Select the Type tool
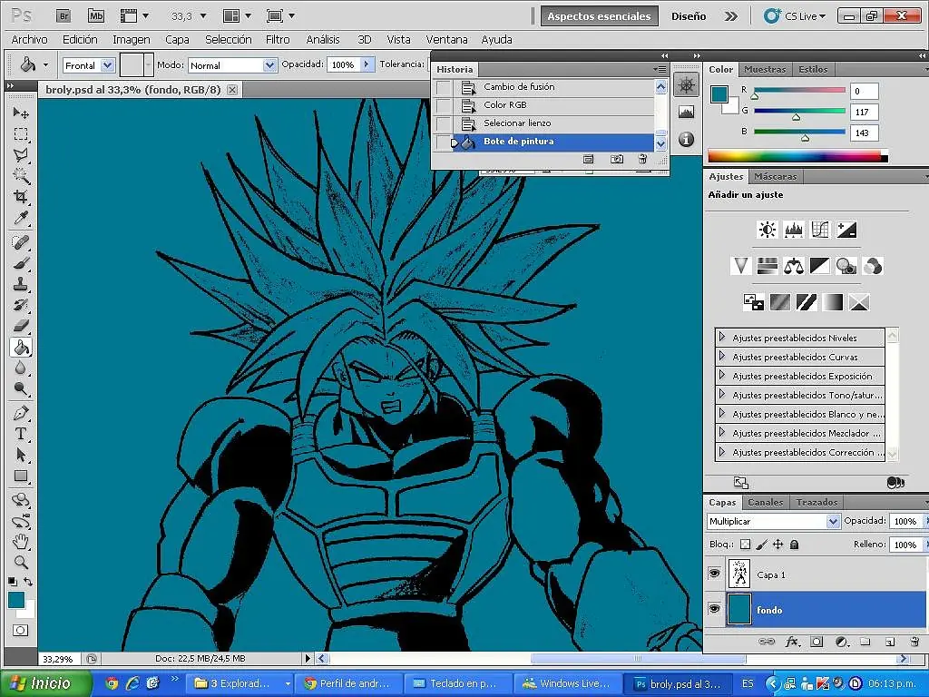The image size is (929, 697). [x=21, y=434]
